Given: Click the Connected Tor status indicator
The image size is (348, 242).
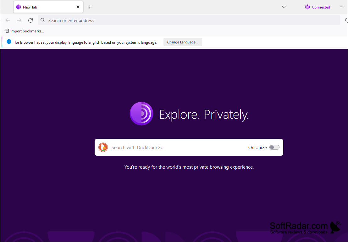Looking at the screenshot, I should click(x=318, y=7).
